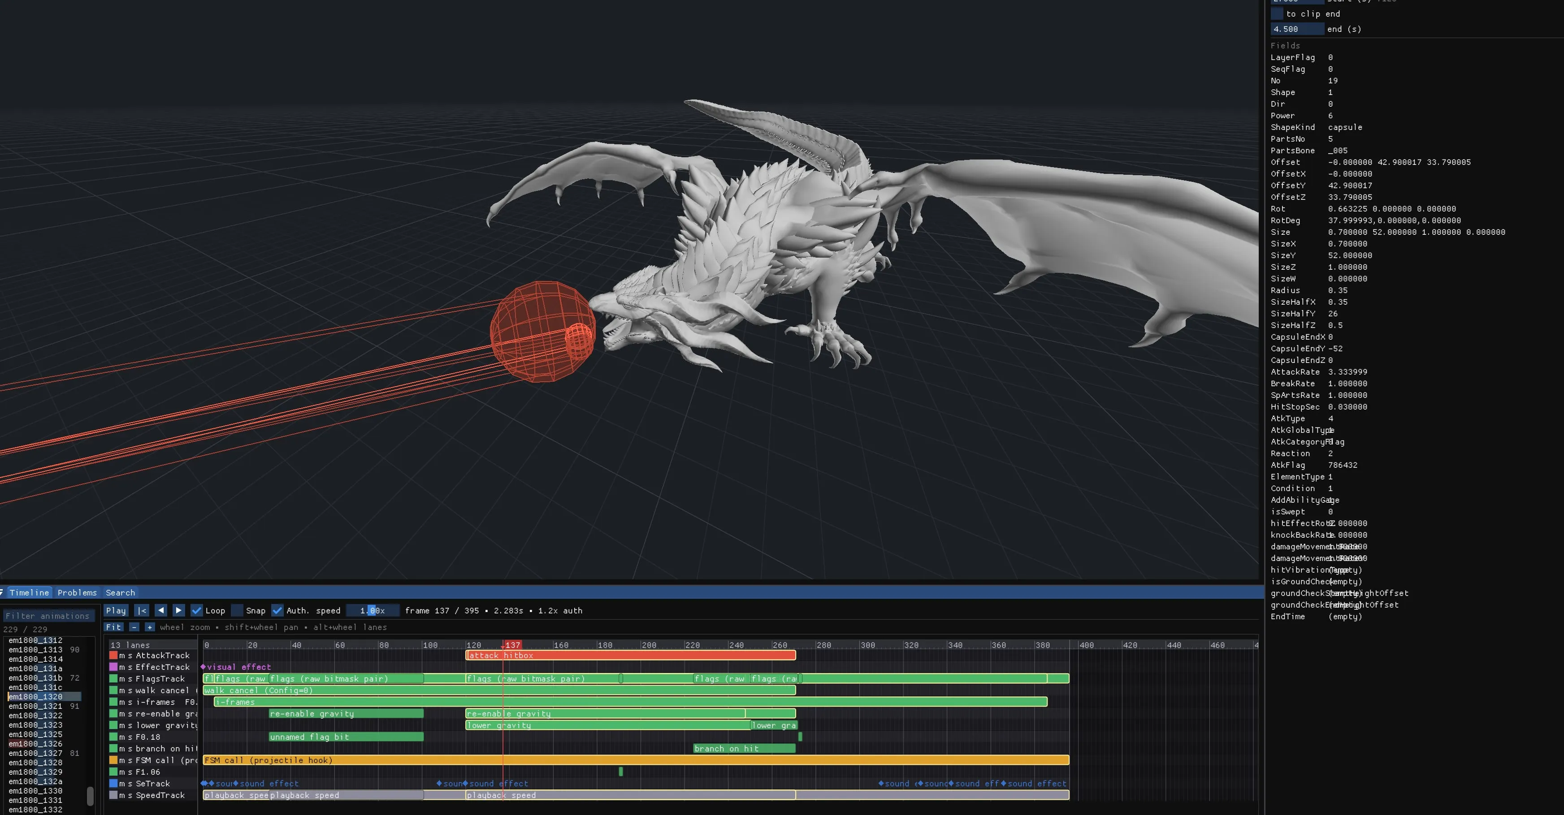Select the i-frames clip
Viewport: 1564px width, 815px height.
pos(630,702)
